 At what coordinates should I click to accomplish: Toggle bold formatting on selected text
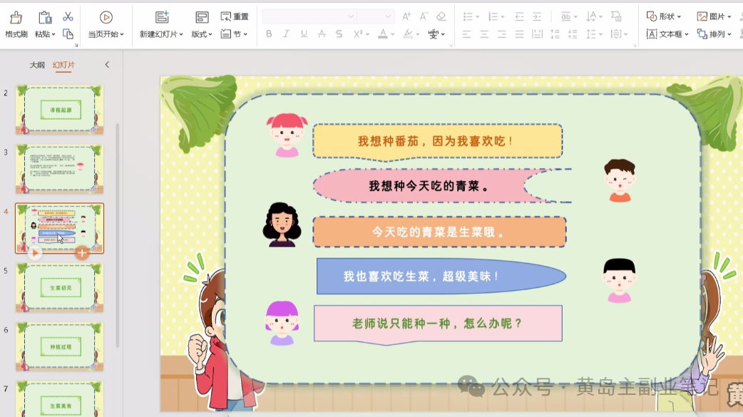269,34
